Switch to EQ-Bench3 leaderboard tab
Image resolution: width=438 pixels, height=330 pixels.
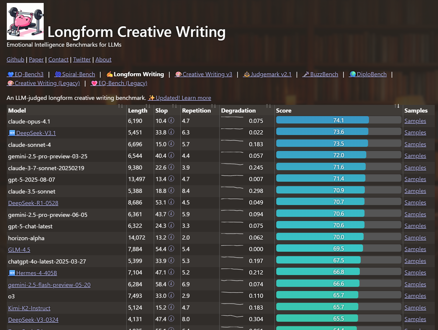point(25,74)
